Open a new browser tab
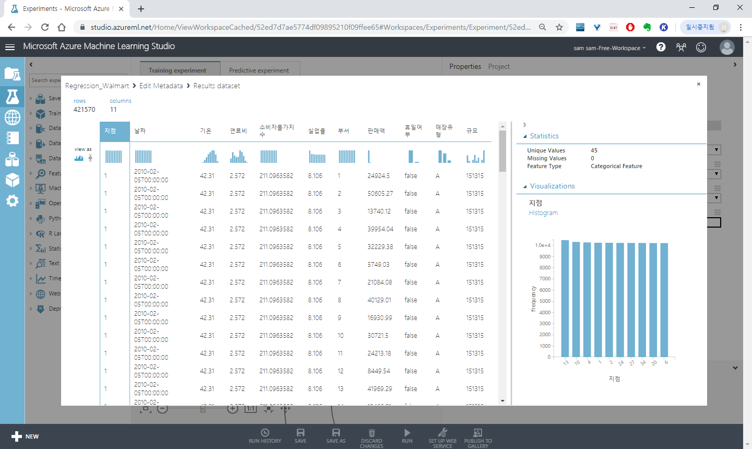This screenshot has width=752, height=449. click(141, 9)
